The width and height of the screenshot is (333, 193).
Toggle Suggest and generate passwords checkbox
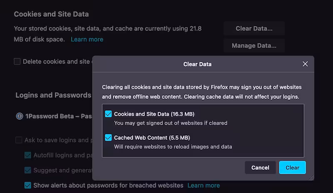click(x=28, y=170)
